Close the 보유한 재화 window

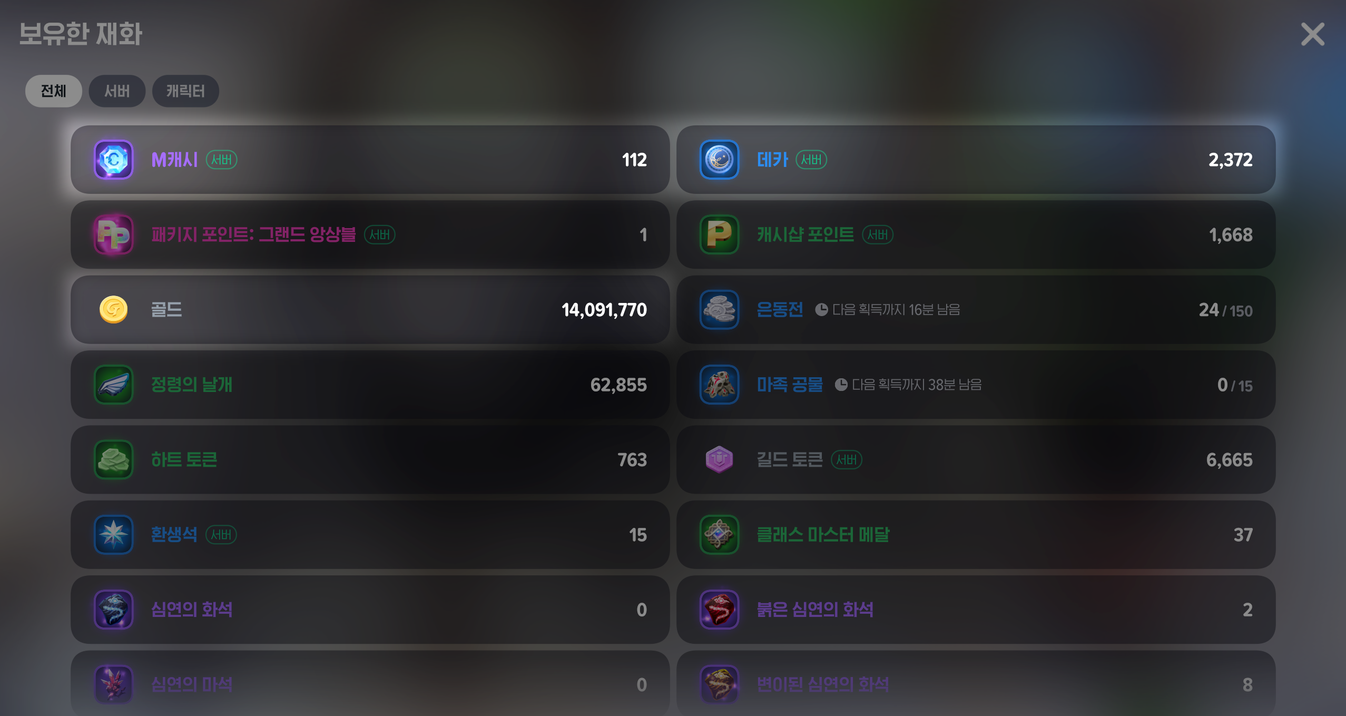1312,34
